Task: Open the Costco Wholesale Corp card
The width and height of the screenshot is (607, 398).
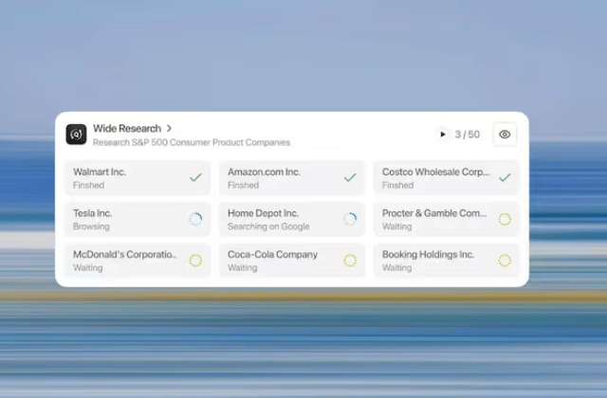Action: [x=446, y=178]
